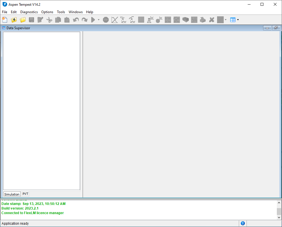Click the Paste clipboard icon
Viewport: 282px width, 227px height.
[x=67, y=20]
